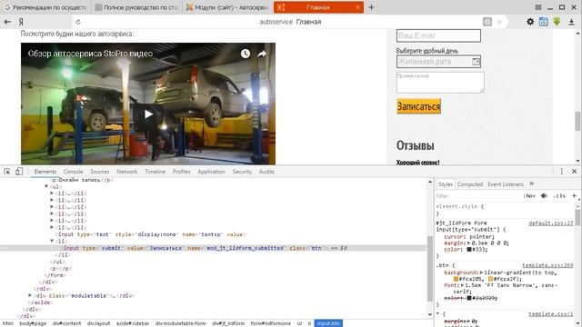Switch to the Sources tab
This screenshot has height=327, width=582.
[x=100, y=172]
